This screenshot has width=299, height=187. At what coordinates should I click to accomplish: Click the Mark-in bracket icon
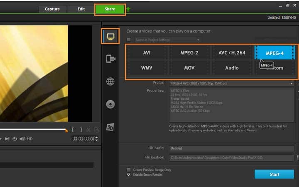73,130
